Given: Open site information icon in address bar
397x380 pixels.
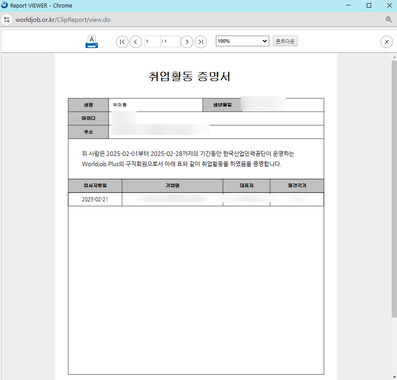Looking at the screenshot, I should pos(7,20).
